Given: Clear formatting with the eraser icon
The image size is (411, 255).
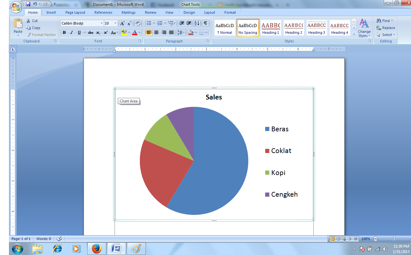Looking at the screenshot, I should (138, 23).
